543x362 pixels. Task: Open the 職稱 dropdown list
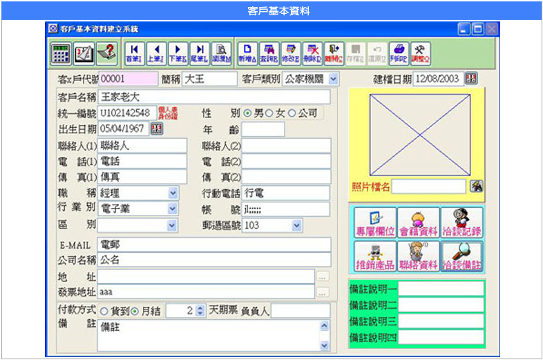point(173,193)
